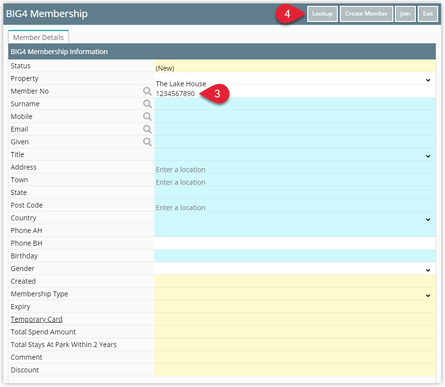
Task: Focus the Mobile input field
Action: (295, 116)
